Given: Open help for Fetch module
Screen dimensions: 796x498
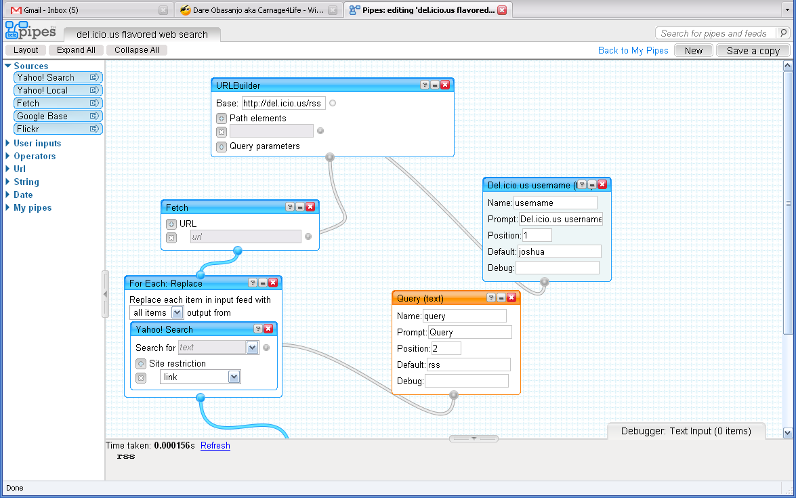Looking at the screenshot, I should click(x=290, y=207).
